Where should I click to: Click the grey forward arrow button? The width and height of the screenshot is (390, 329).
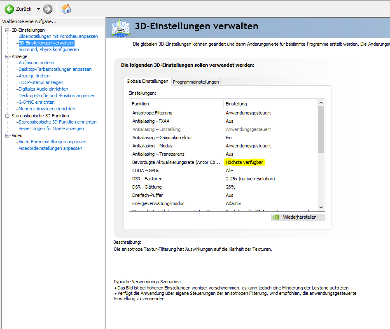pos(48,9)
